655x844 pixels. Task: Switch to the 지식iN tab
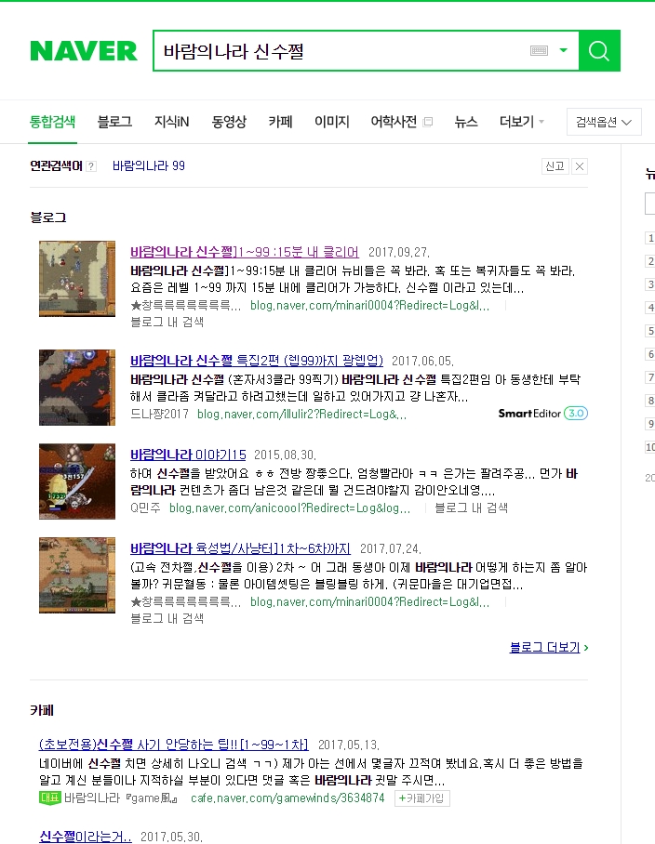click(x=172, y=122)
